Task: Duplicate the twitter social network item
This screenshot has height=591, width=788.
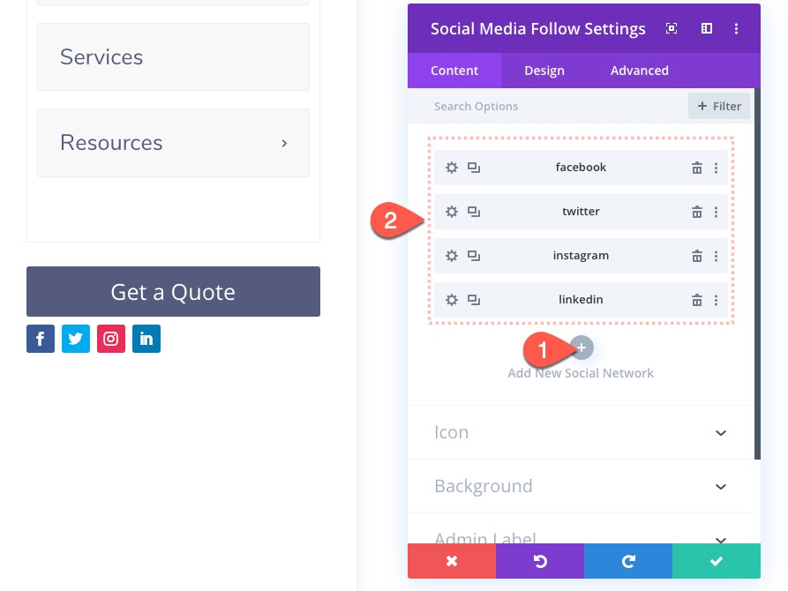Action: 474,211
